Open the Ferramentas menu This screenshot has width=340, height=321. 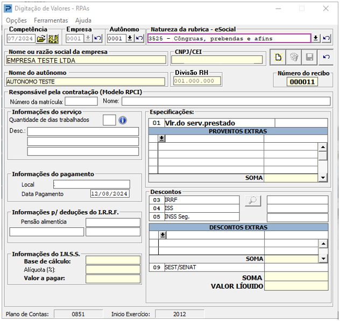tap(51, 20)
